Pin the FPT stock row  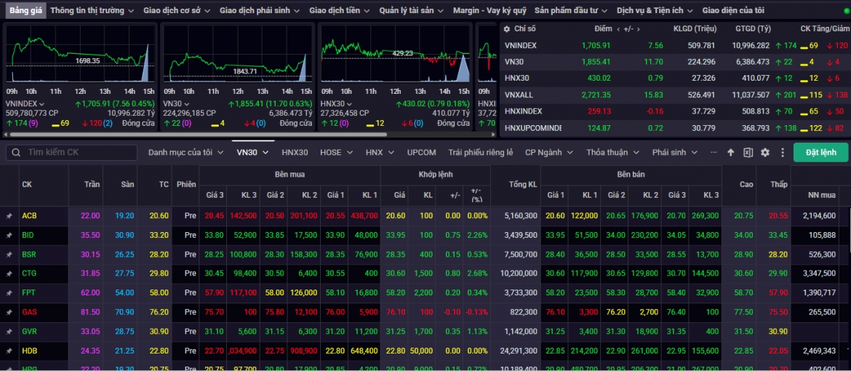point(9,292)
